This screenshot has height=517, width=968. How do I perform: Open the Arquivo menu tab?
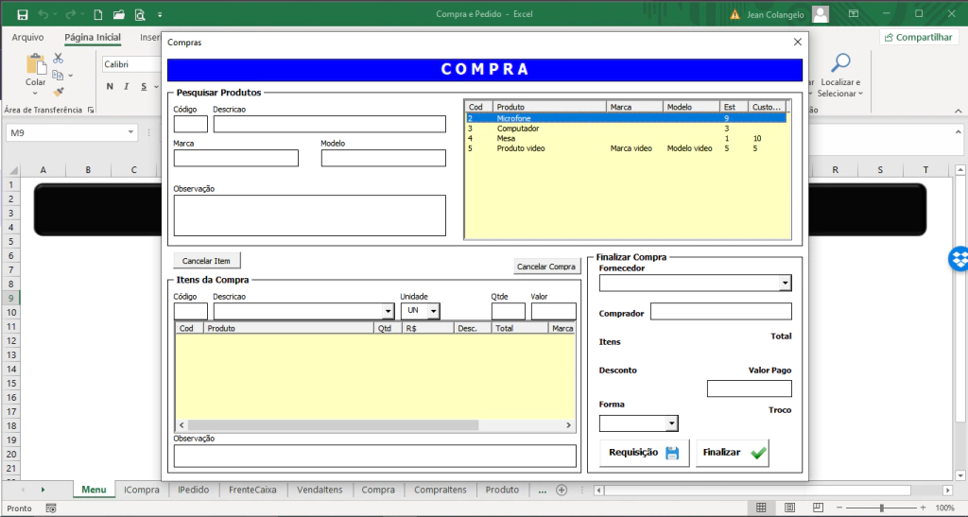coord(27,37)
